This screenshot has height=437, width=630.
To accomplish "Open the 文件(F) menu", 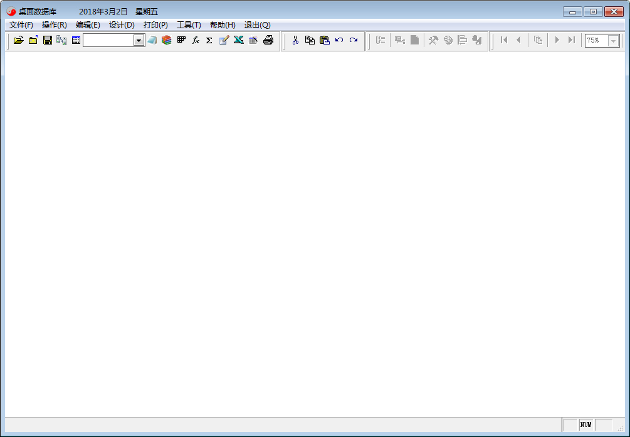I will click(x=21, y=25).
